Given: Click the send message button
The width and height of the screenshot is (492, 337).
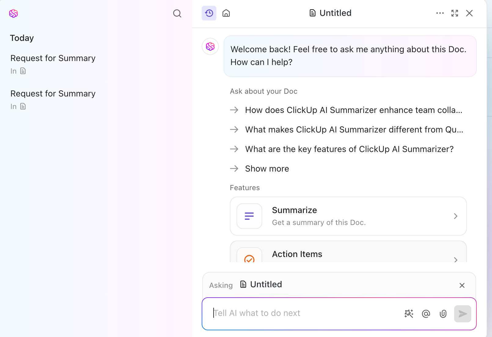Looking at the screenshot, I should (462, 313).
